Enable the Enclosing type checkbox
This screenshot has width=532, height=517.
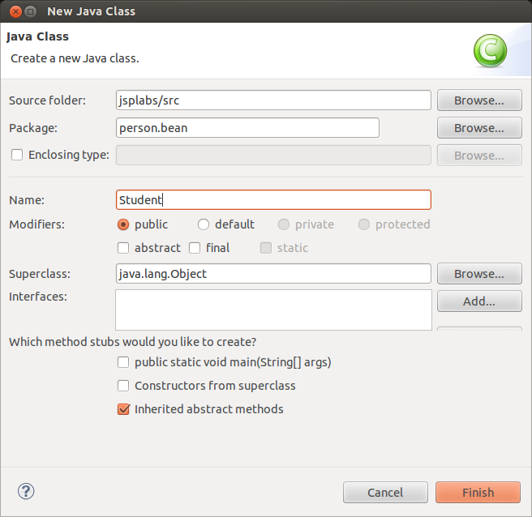point(17,155)
